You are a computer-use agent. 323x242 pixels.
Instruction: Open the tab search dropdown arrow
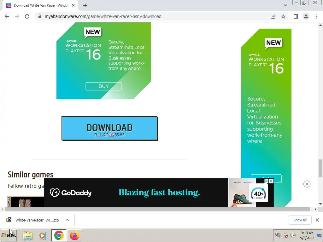click(x=285, y=6)
